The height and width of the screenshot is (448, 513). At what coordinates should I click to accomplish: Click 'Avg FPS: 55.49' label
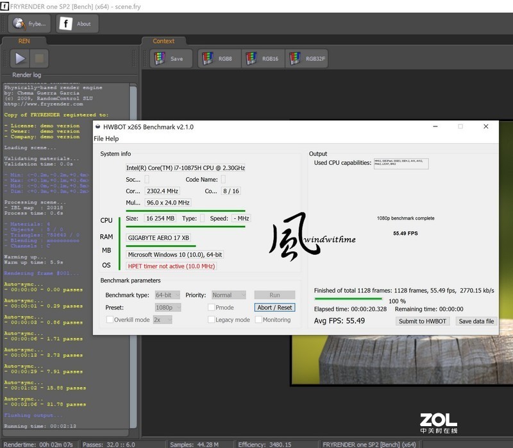[x=339, y=321]
